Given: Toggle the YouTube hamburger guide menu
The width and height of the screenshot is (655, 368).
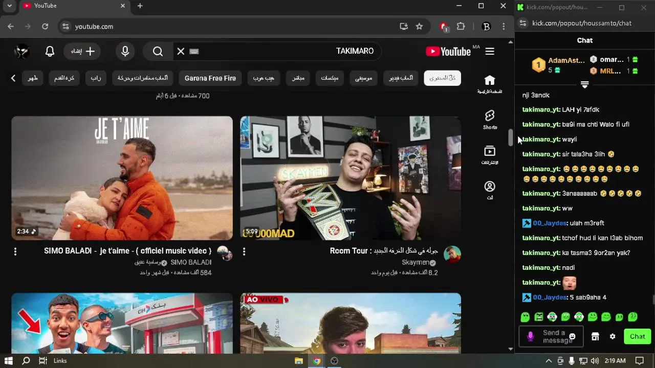Looking at the screenshot, I should (490, 51).
